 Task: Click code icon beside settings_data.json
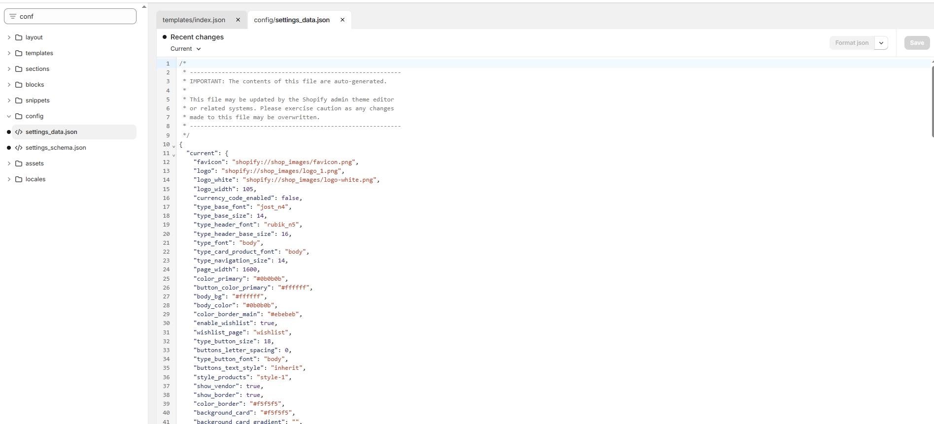tap(19, 132)
